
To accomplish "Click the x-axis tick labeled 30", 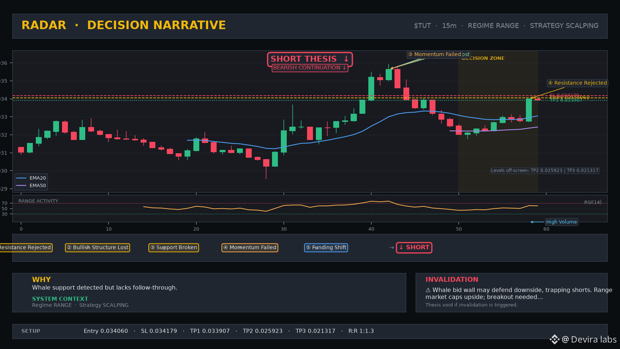I will point(284,229).
